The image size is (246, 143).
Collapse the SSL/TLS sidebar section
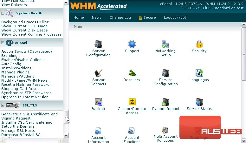[x=3, y=105]
